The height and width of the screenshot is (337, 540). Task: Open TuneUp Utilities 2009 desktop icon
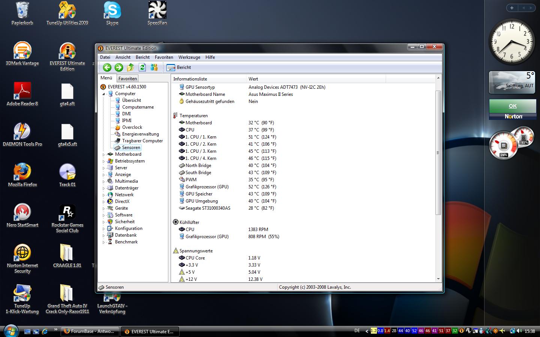tap(67, 14)
